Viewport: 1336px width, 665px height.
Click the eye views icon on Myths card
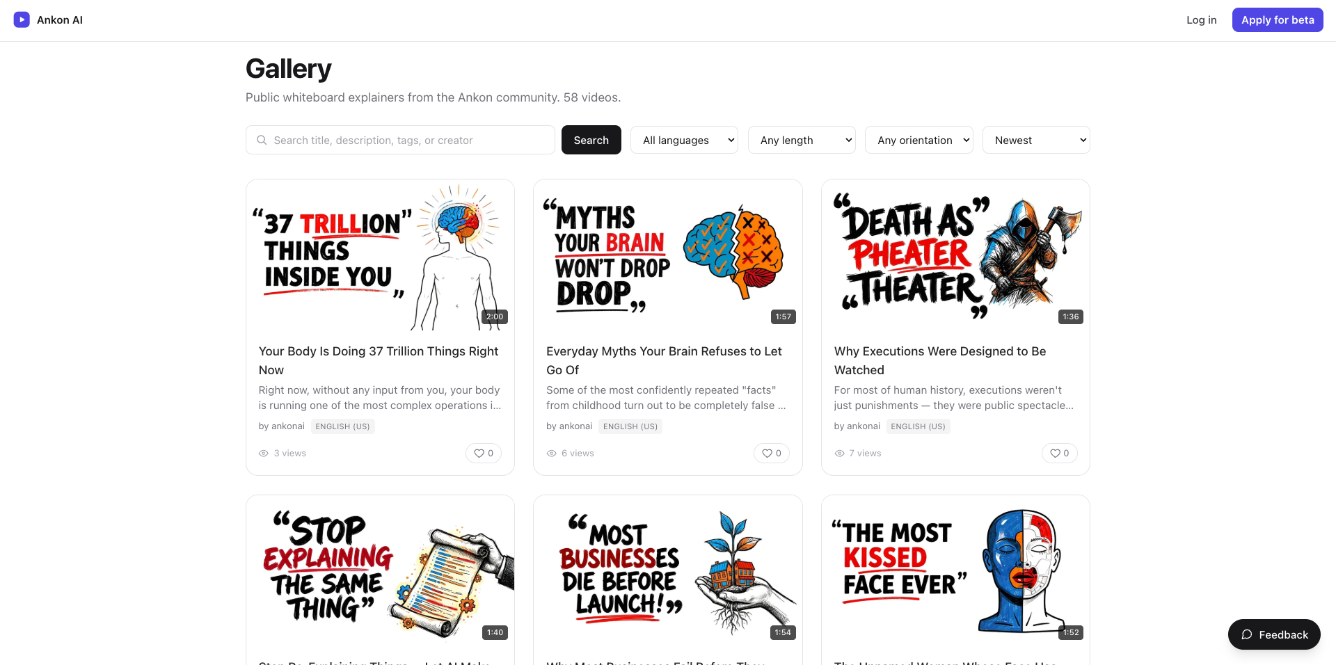(x=551, y=453)
